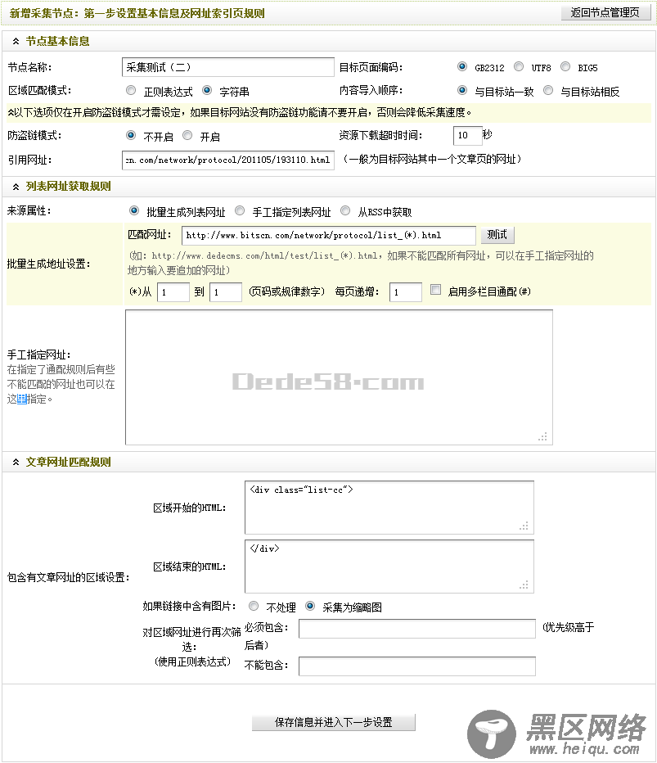Select UTF8 page encoding

coord(519,66)
